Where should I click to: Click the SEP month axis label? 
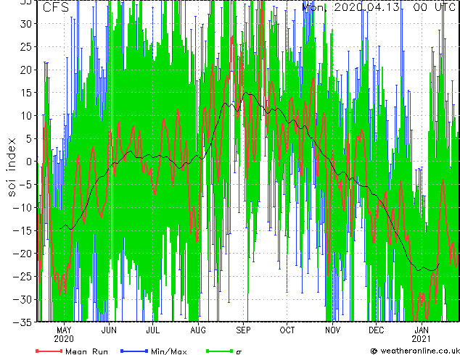coord(243,330)
